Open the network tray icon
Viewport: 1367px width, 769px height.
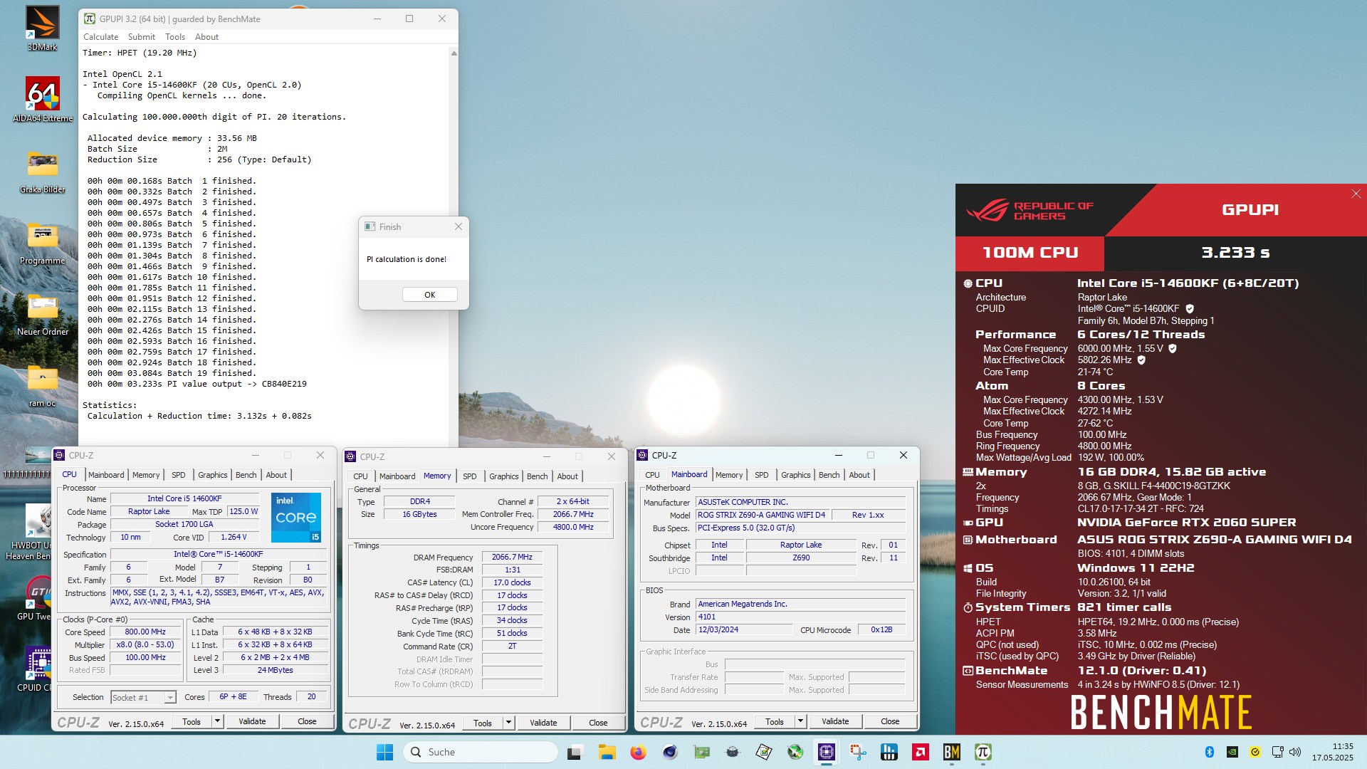coord(1277,752)
